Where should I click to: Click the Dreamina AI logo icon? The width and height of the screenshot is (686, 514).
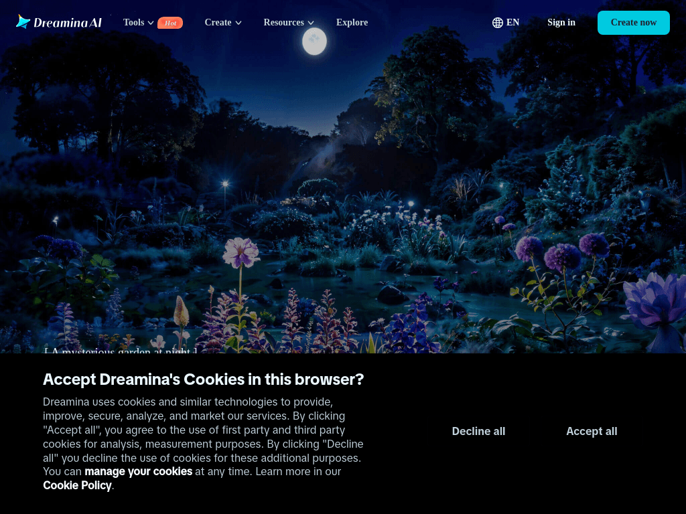23,21
